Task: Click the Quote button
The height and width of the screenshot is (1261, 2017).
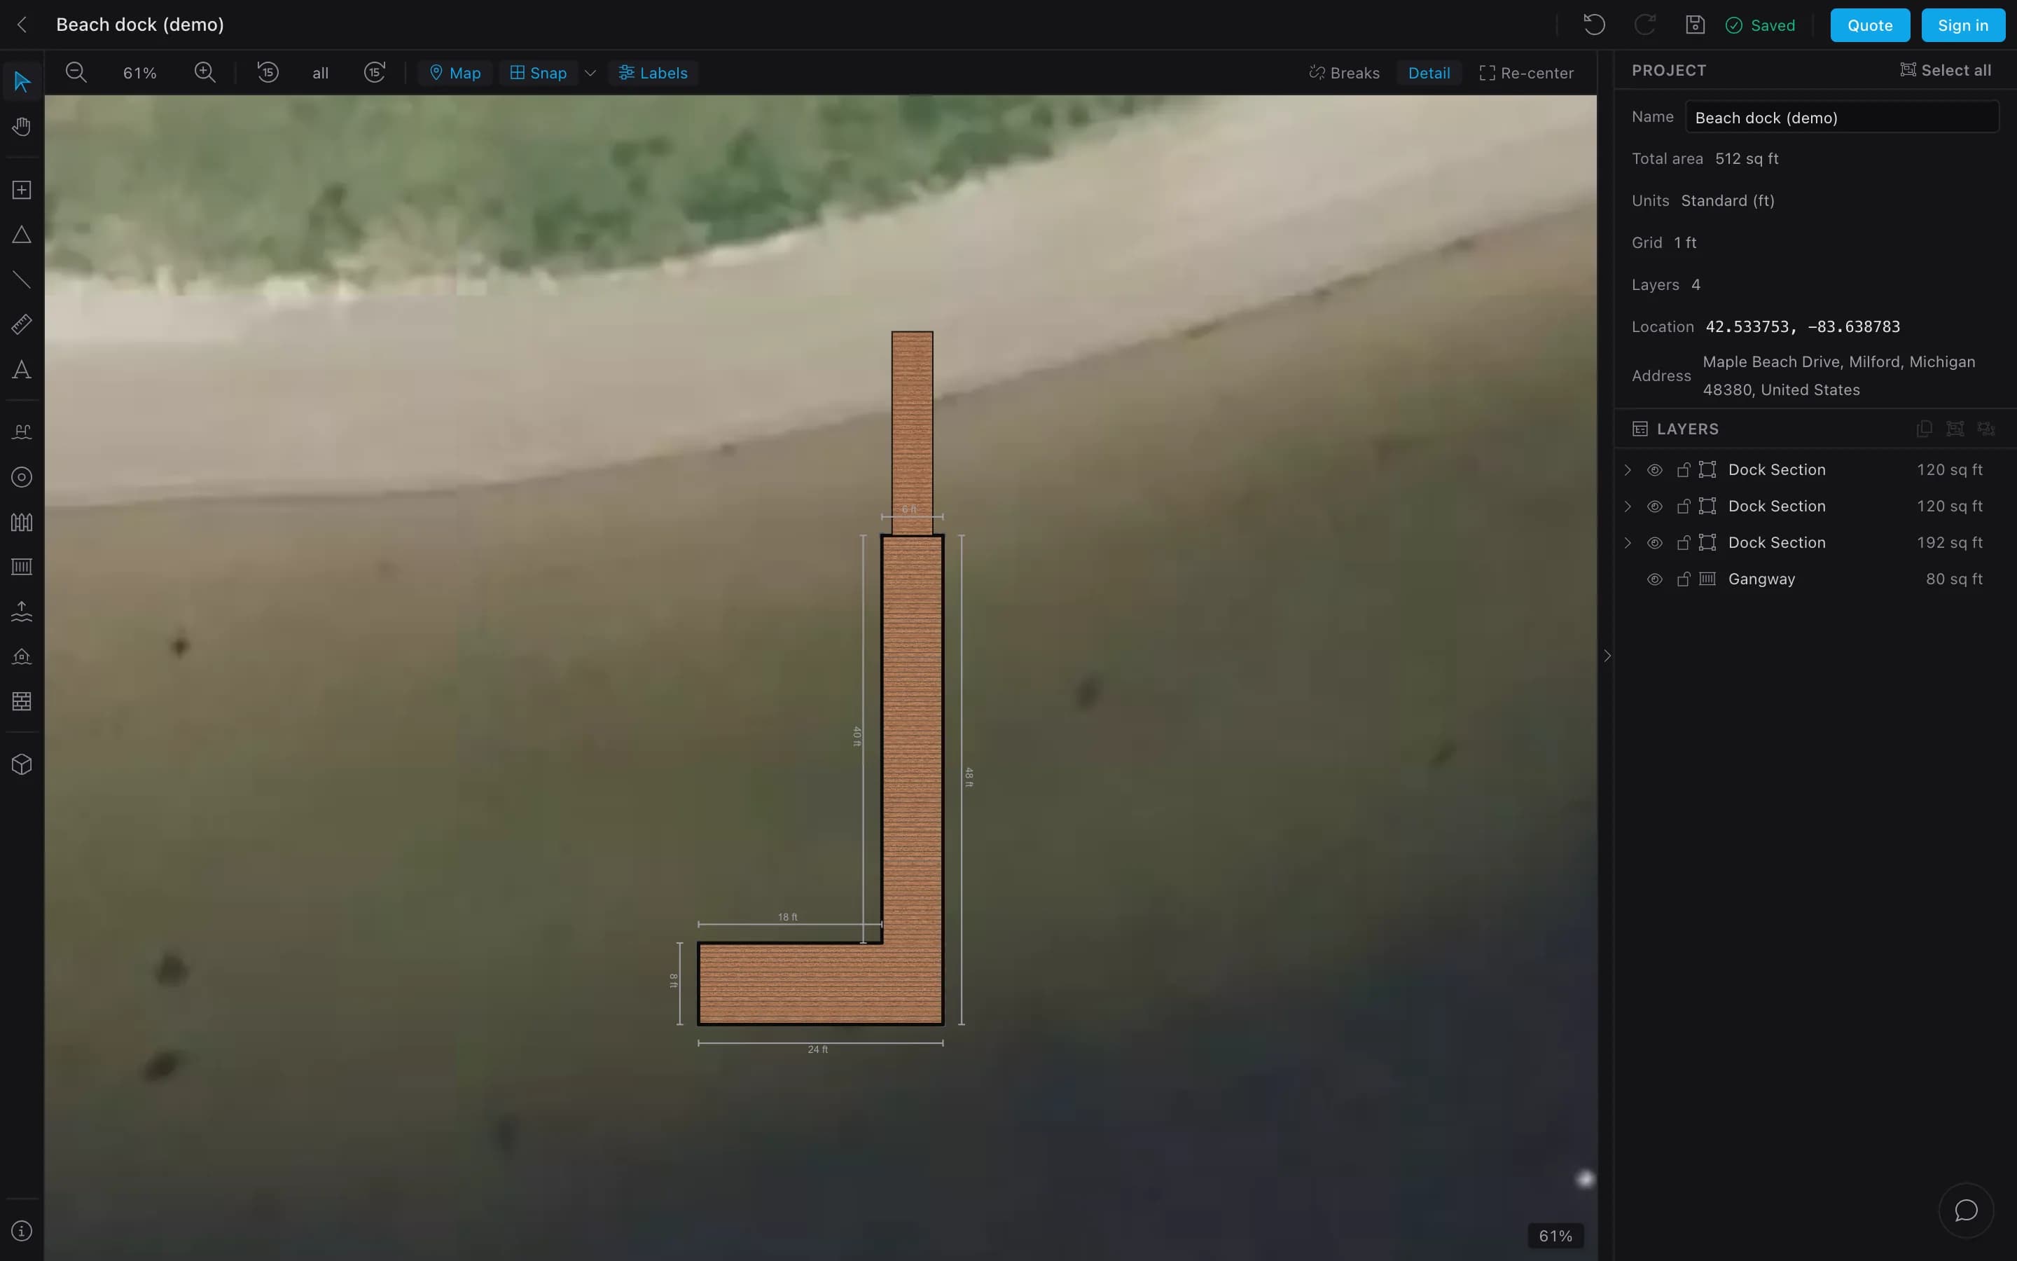Action: pos(1869,25)
